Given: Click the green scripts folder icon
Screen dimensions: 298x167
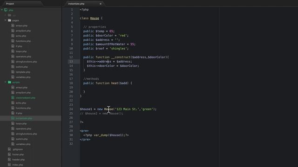Looking at the screenshot, I should click(9, 82).
